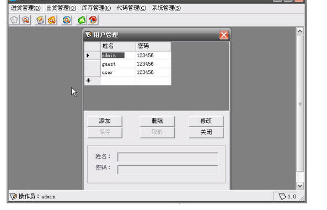Click the 1.0 version text in status bar
Image resolution: width=327 pixels, height=210 pixels.
coord(292,196)
